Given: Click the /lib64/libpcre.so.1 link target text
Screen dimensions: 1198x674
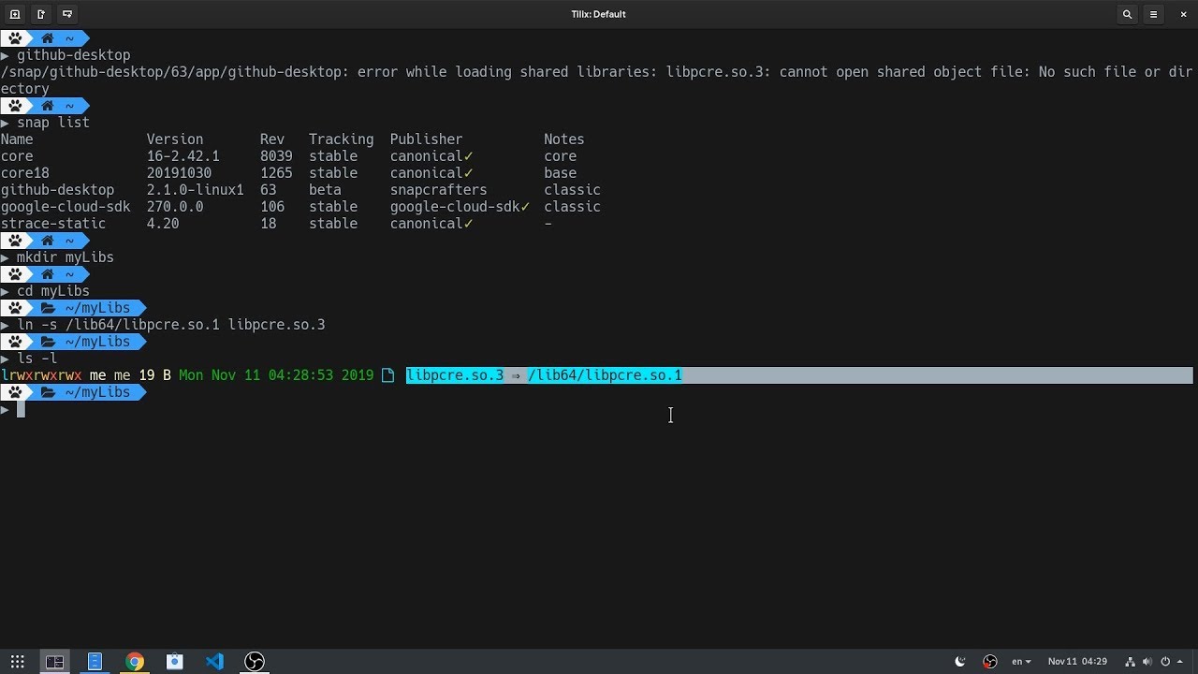Looking at the screenshot, I should 605,375.
